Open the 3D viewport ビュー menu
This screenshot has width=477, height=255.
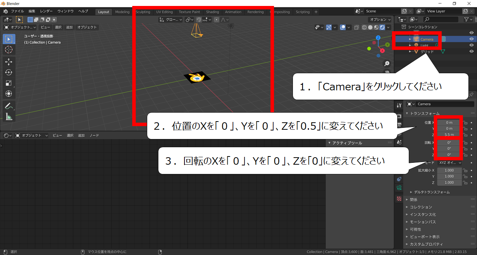45,27
